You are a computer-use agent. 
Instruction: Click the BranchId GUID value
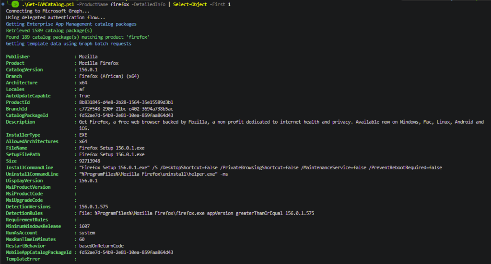point(126,109)
